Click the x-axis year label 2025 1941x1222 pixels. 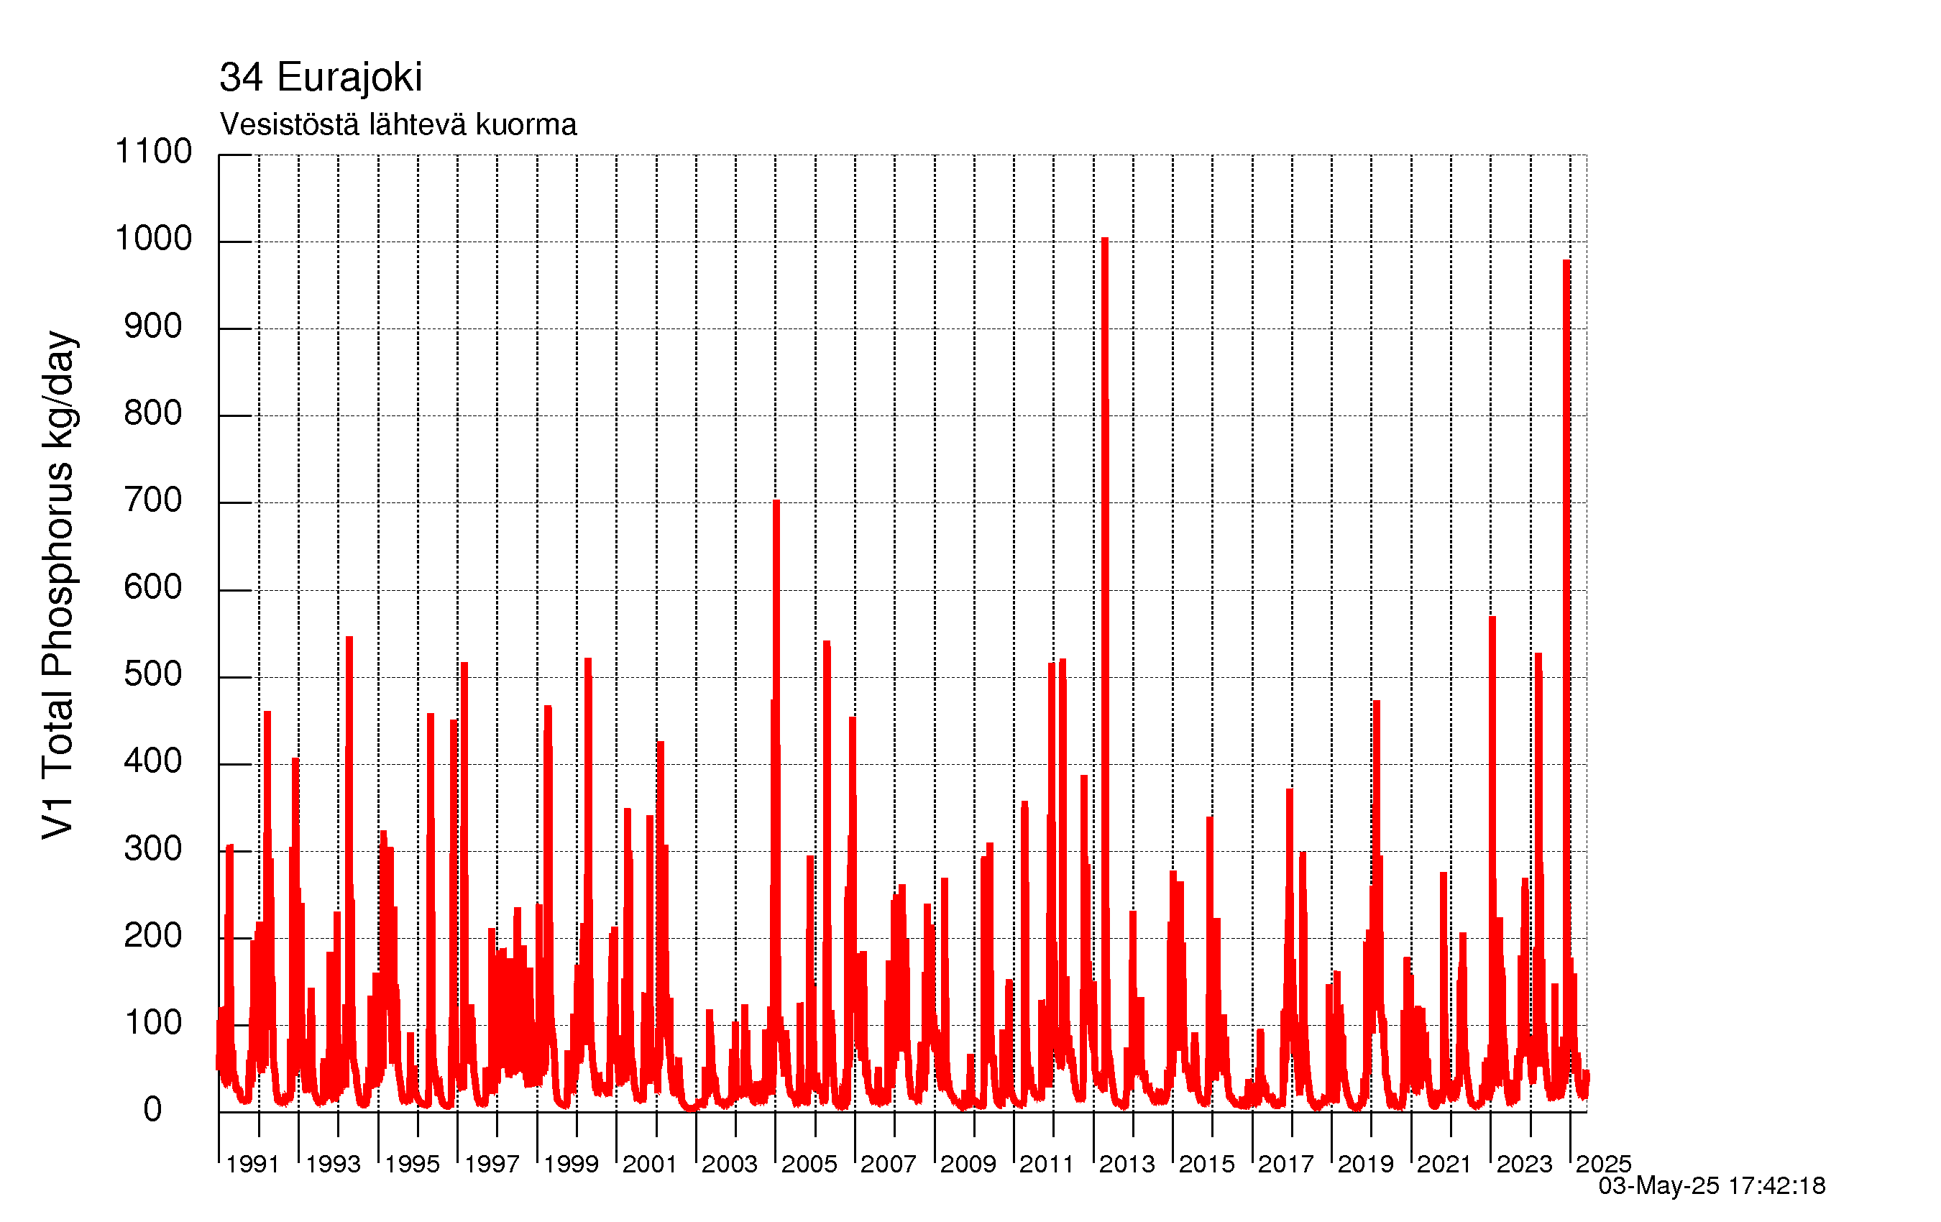pyautogui.click(x=1603, y=1164)
